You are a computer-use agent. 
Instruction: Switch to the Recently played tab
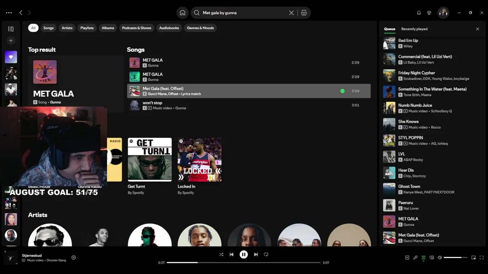pyautogui.click(x=414, y=29)
